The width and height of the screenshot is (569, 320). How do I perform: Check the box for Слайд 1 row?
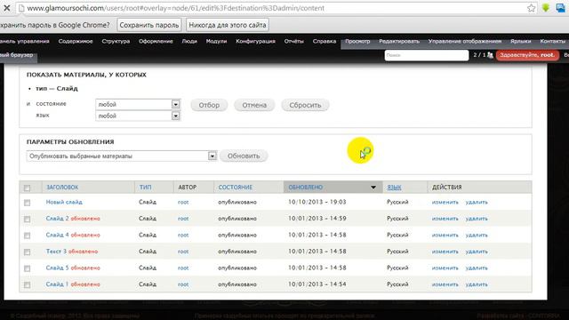[x=27, y=284]
